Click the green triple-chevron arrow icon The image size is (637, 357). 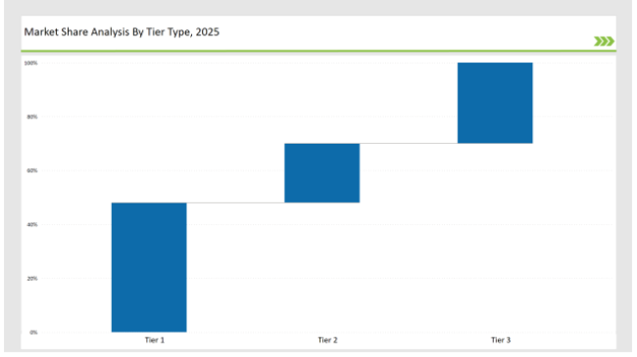tap(604, 41)
